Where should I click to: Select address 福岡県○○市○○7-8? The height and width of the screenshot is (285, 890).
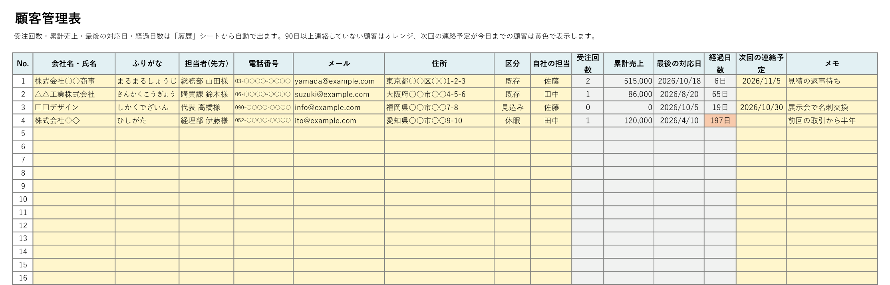click(439, 107)
